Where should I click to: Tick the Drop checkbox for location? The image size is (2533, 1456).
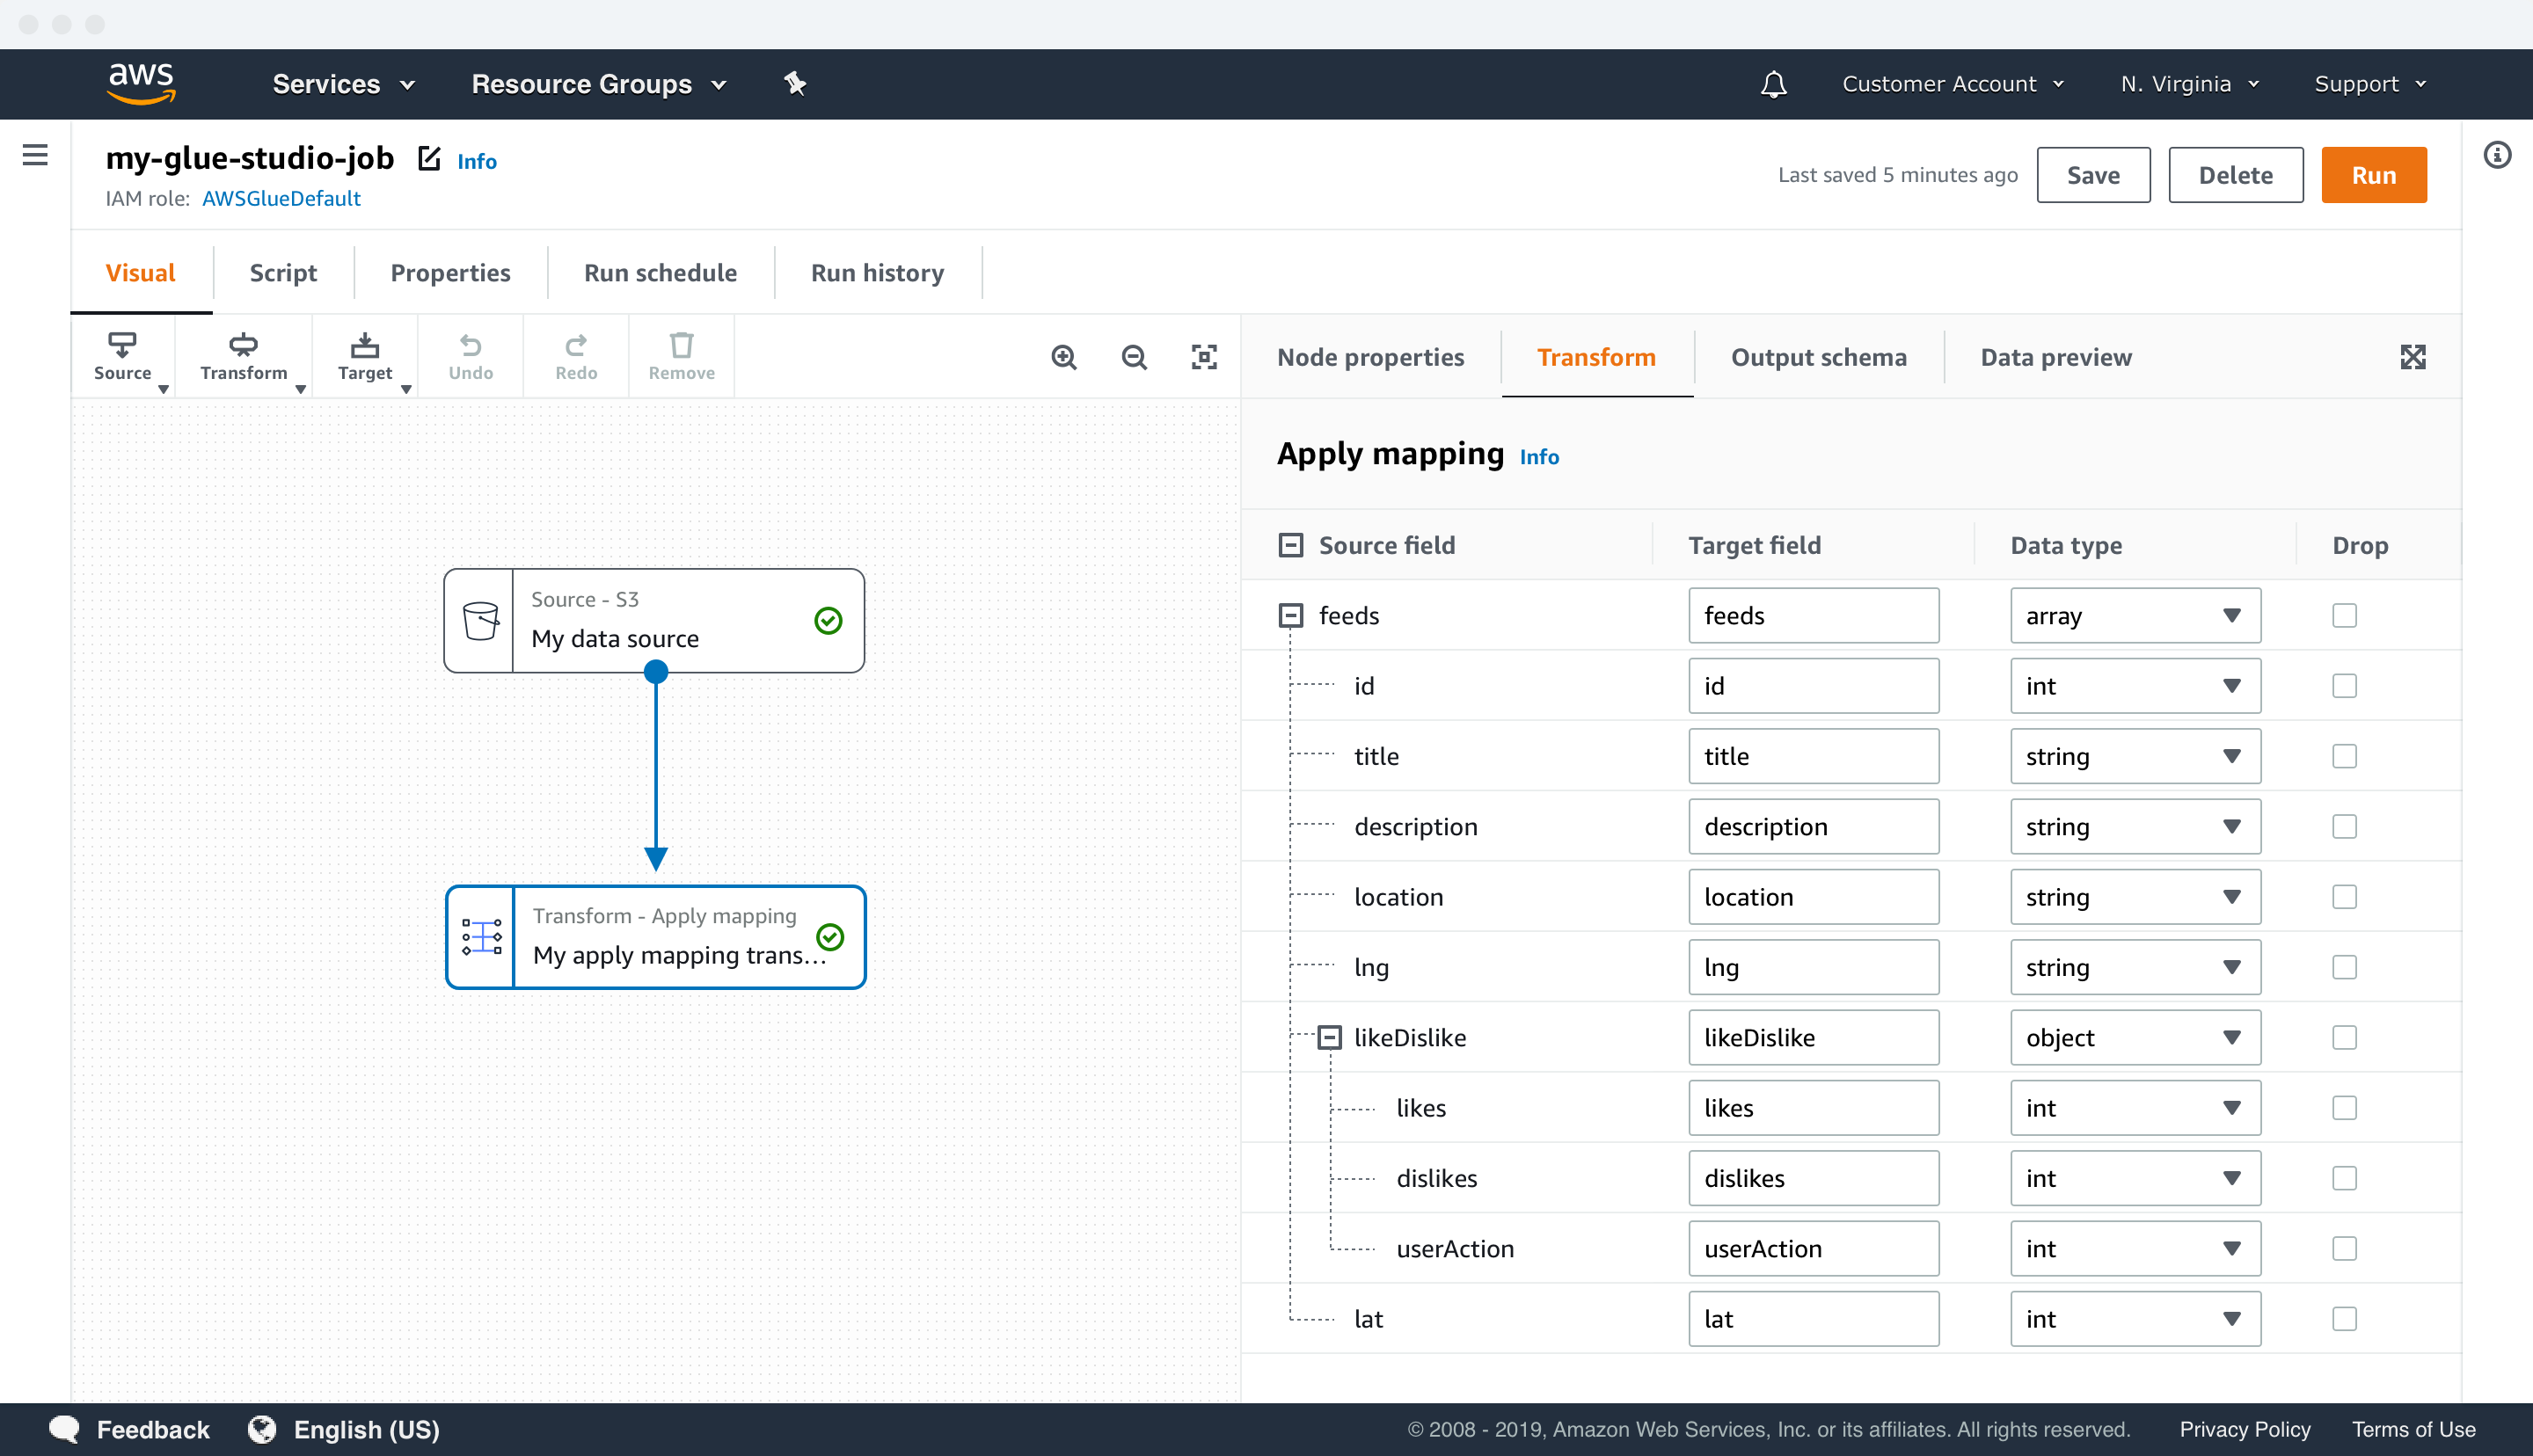pyautogui.click(x=2344, y=897)
